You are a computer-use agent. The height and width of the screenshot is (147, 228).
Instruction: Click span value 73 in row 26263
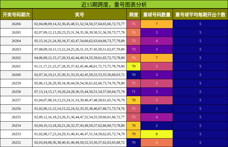133,49
